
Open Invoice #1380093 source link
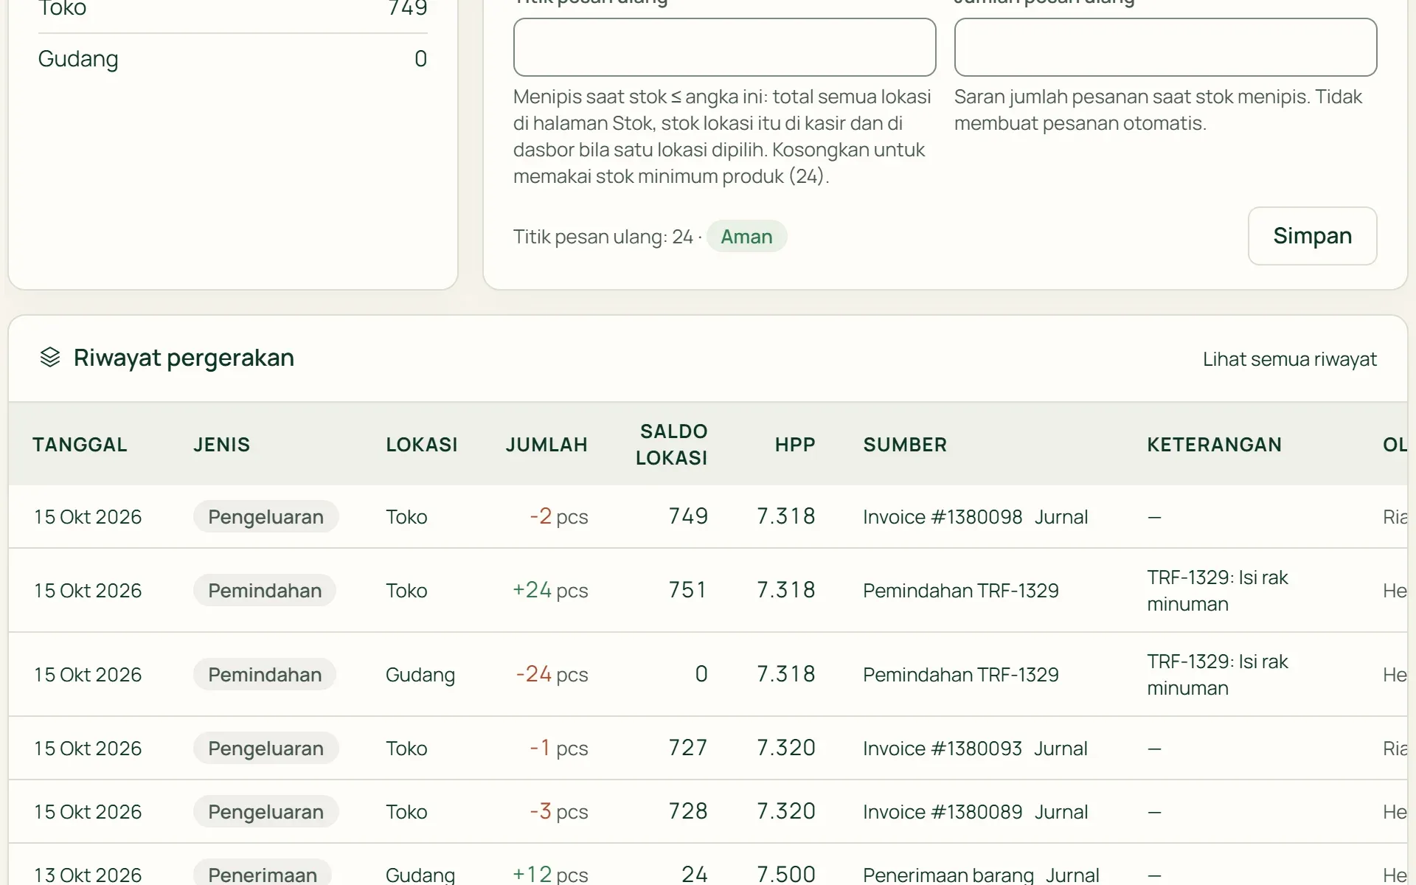click(943, 749)
